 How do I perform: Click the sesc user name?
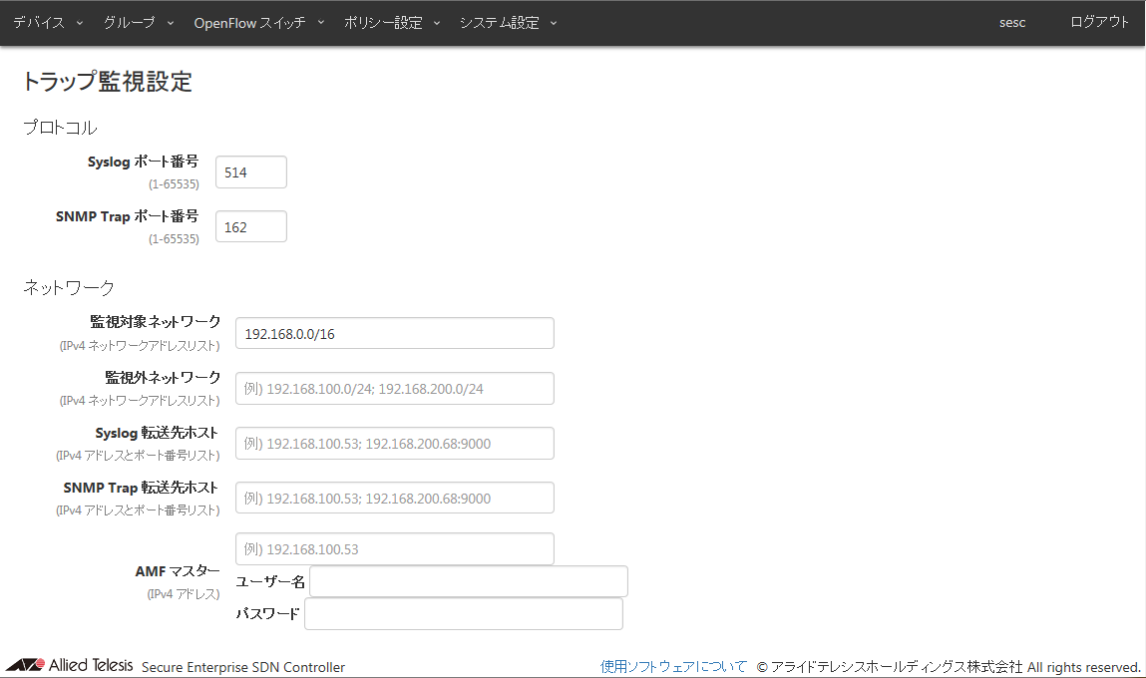pos(1011,23)
